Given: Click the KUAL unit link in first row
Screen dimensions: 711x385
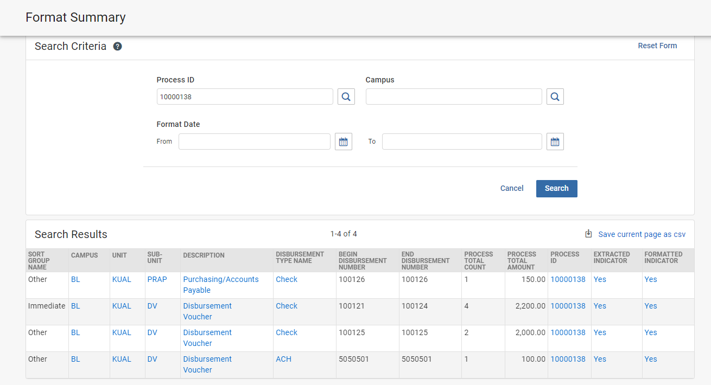Looking at the screenshot, I should pyautogui.click(x=122, y=280).
